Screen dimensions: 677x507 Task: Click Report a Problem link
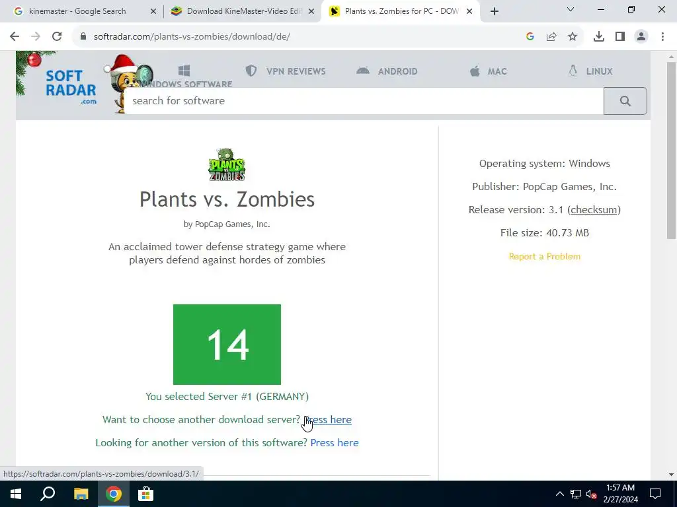click(545, 256)
